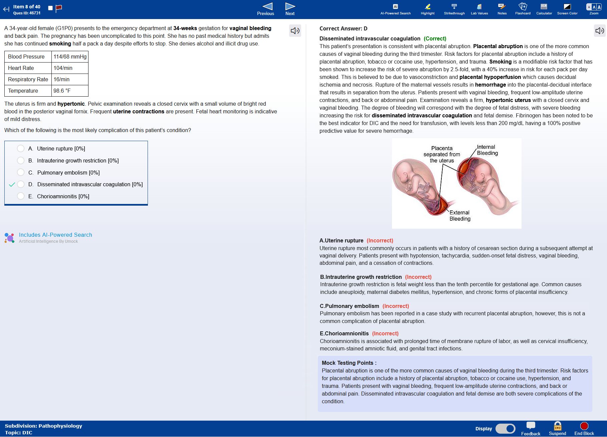
Task: Click the AI-Powered Search colorful dots logo
Action: click(9, 238)
